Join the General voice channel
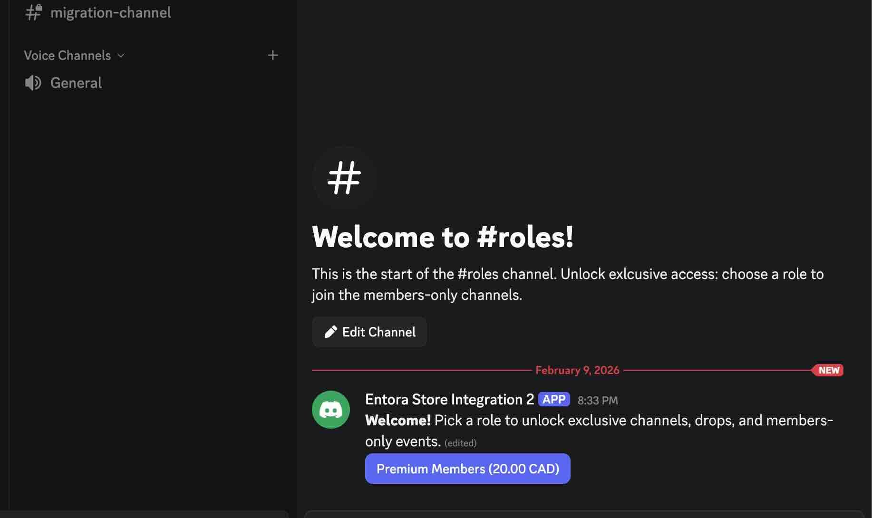The width and height of the screenshot is (872, 518). [76, 83]
